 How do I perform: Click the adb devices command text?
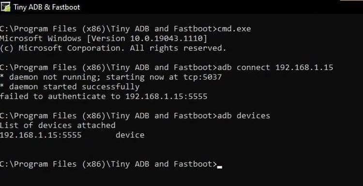(x=243, y=116)
